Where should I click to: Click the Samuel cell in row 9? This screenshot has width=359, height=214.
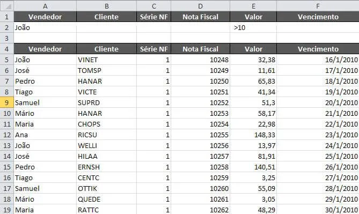(45, 102)
